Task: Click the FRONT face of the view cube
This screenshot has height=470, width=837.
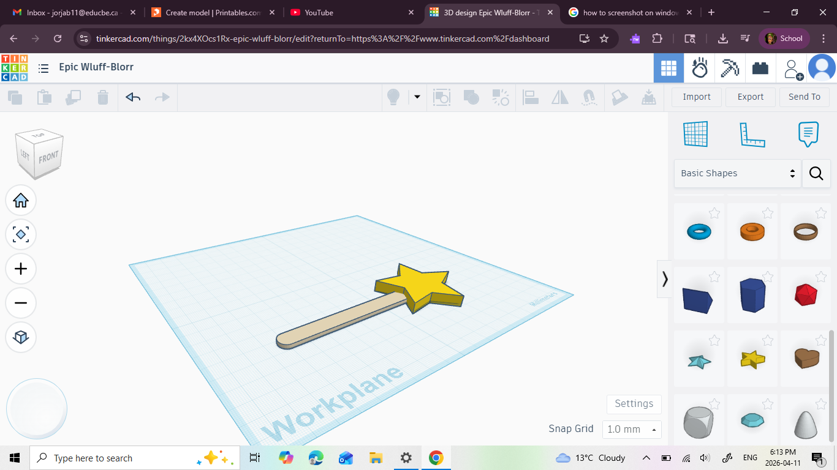Action: coord(49,159)
